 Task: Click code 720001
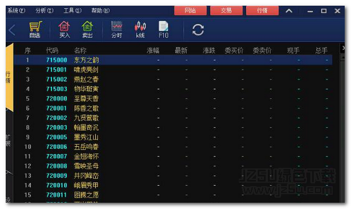click(57, 108)
